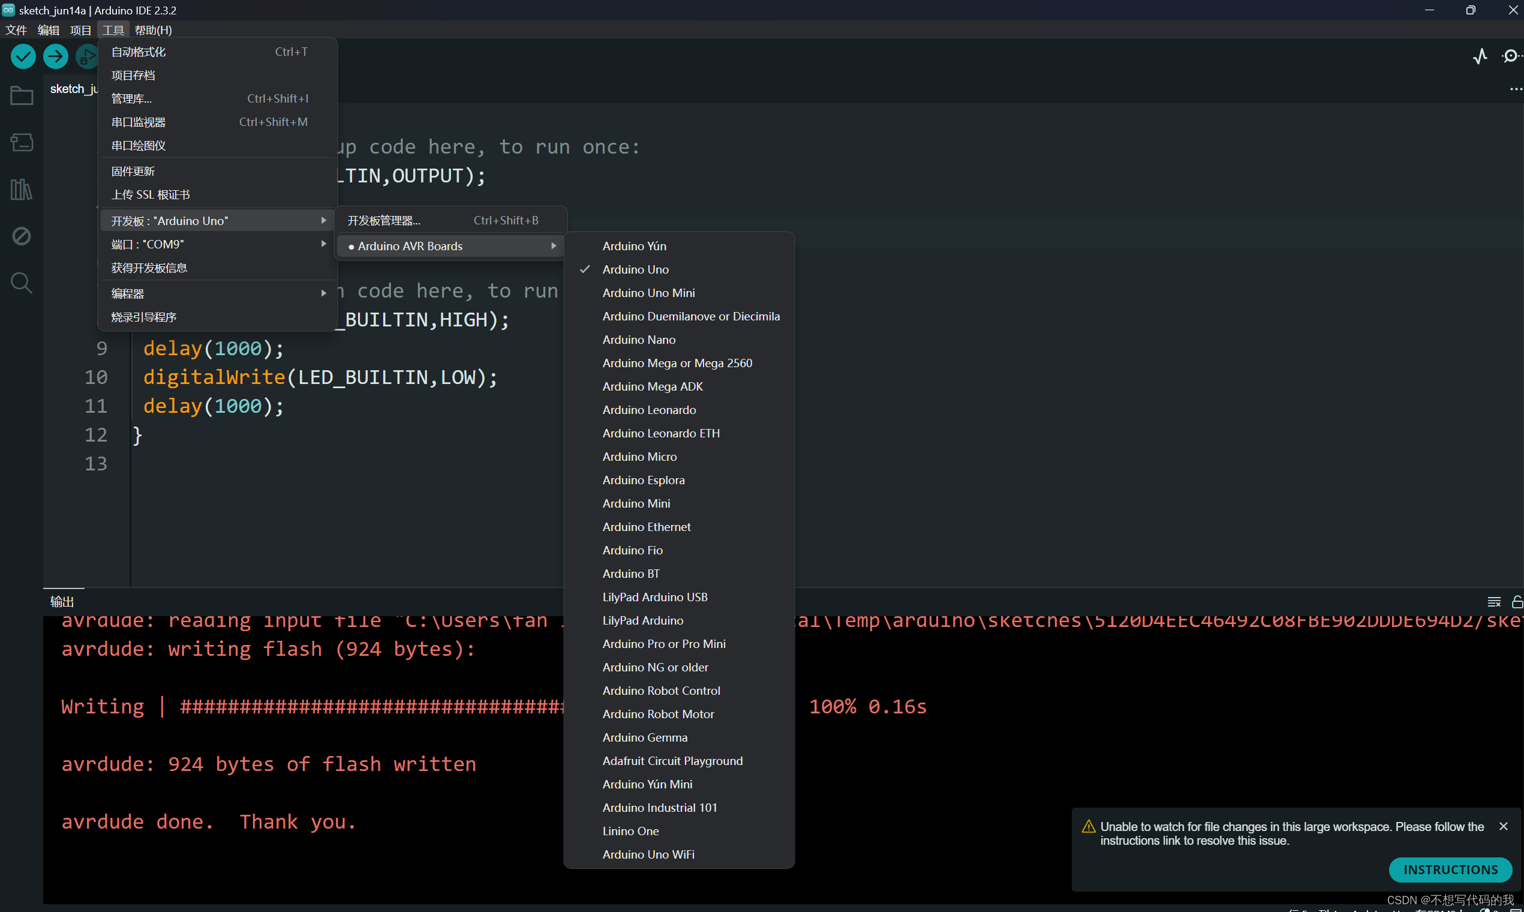
Task: Open the 编辑 menu
Action: pos(49,30)
